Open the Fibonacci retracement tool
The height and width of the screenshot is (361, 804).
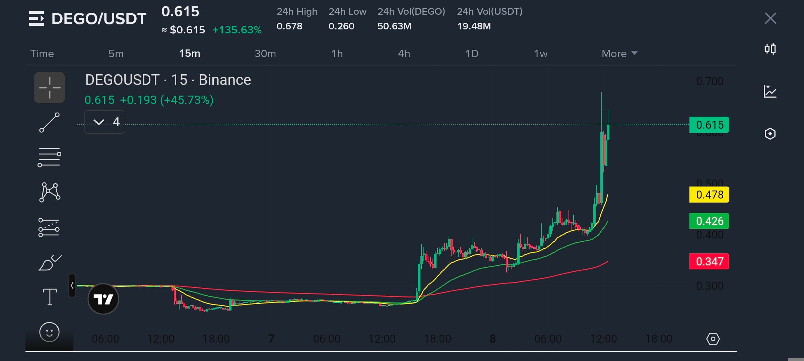49,157
